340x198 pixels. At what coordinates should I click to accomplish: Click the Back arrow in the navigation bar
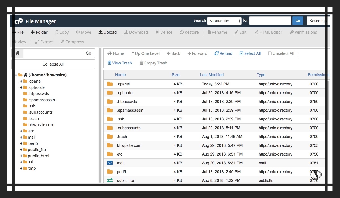tap(168, 53)
